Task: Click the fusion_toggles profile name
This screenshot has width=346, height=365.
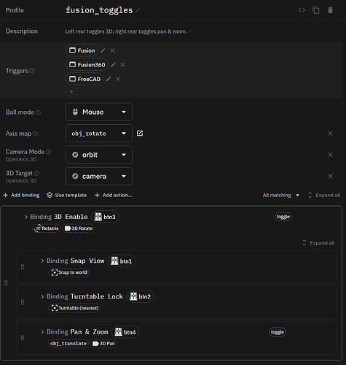Action: (x=99, y=10)
